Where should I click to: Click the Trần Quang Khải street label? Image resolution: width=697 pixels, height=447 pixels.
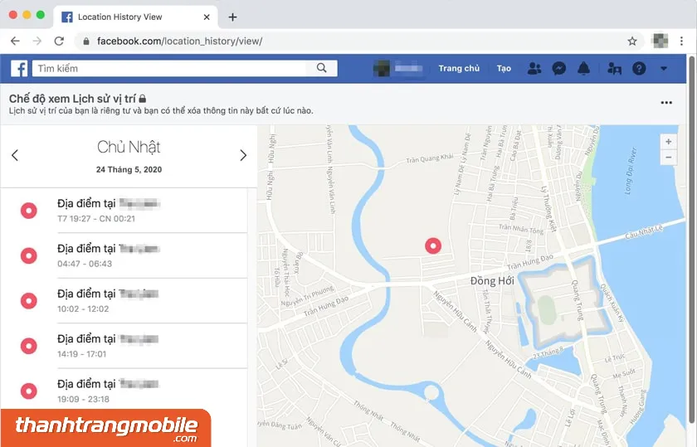[430, 158]
